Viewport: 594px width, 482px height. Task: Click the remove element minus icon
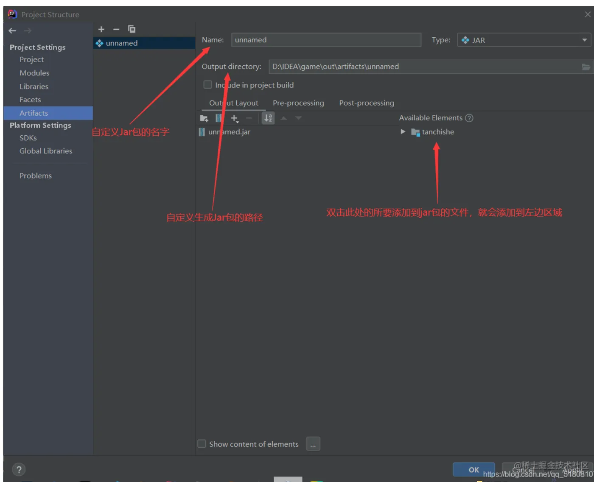coord(249,118)
